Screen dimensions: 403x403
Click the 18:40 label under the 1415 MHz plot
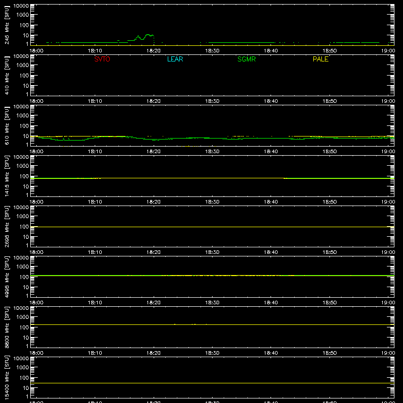271,202
